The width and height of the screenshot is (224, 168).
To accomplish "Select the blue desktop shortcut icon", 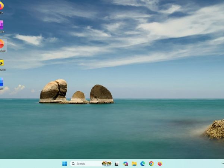I will coord(1,84).
